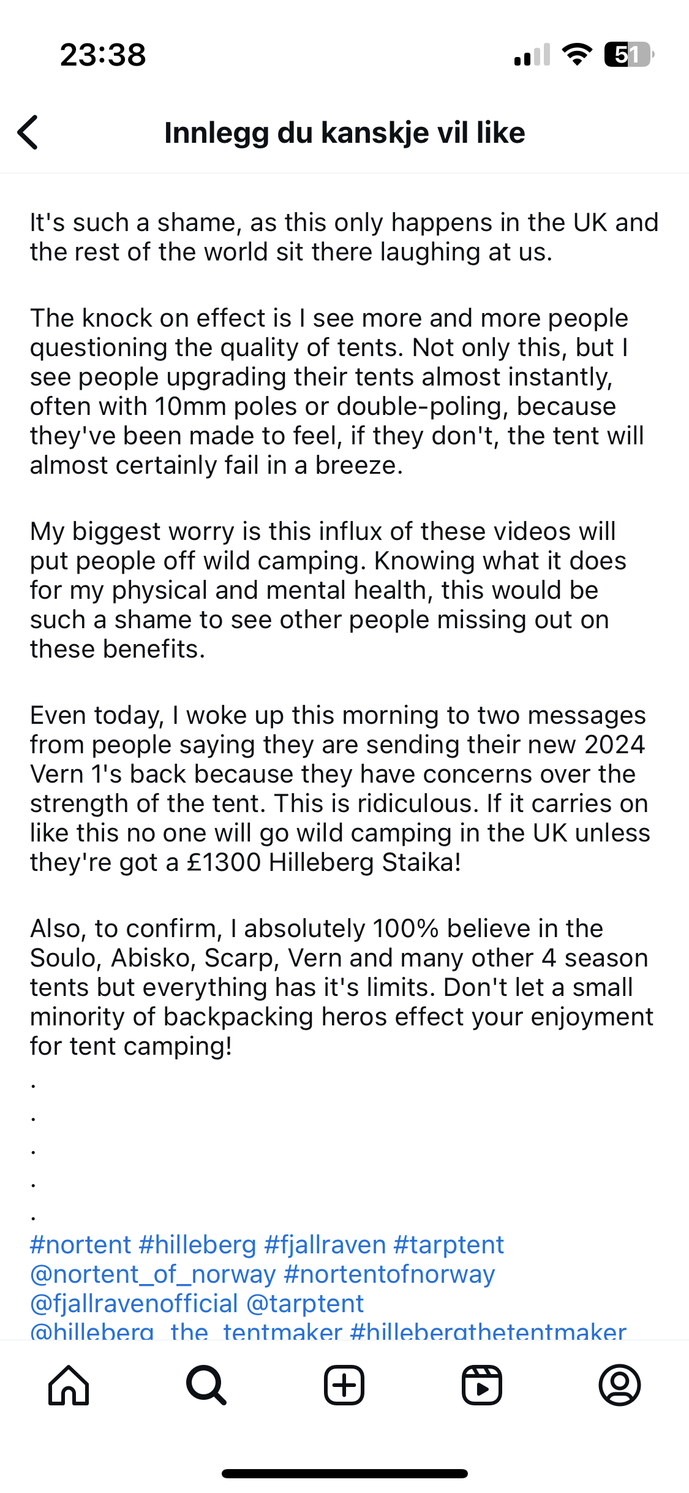689x1493 pixels.
Task: Open the #fjallraven hashtag
Action: [x=325, y=1245]
